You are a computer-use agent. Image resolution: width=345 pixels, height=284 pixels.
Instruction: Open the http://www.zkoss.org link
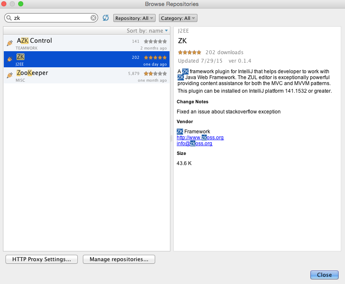tap(200, 138)
